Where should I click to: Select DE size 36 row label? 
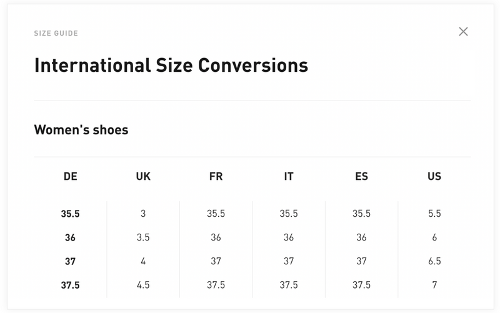[71, 237]
